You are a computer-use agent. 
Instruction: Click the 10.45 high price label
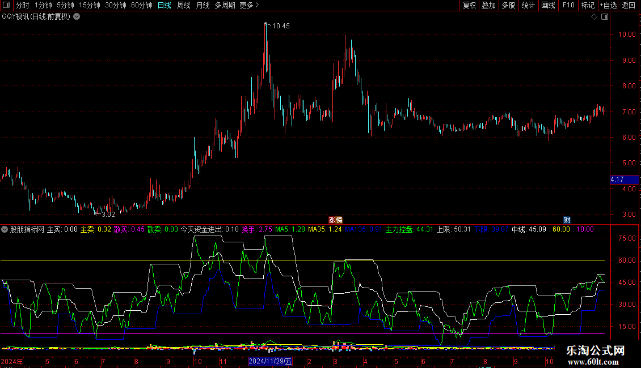click(x=281, y=26)
